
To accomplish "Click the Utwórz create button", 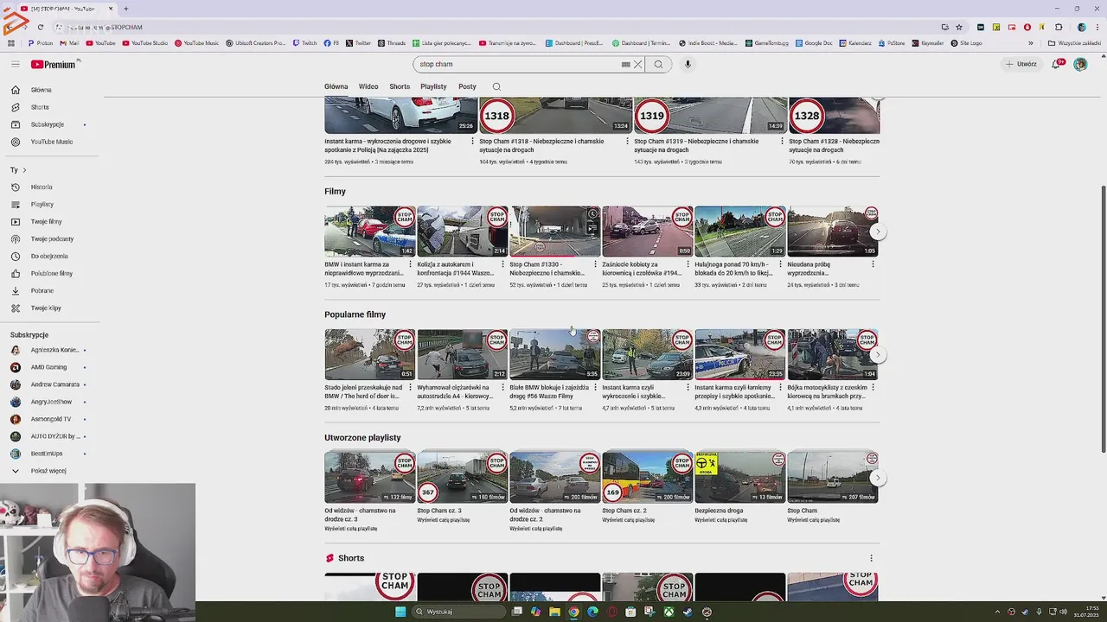I will tap(1021, 64).
